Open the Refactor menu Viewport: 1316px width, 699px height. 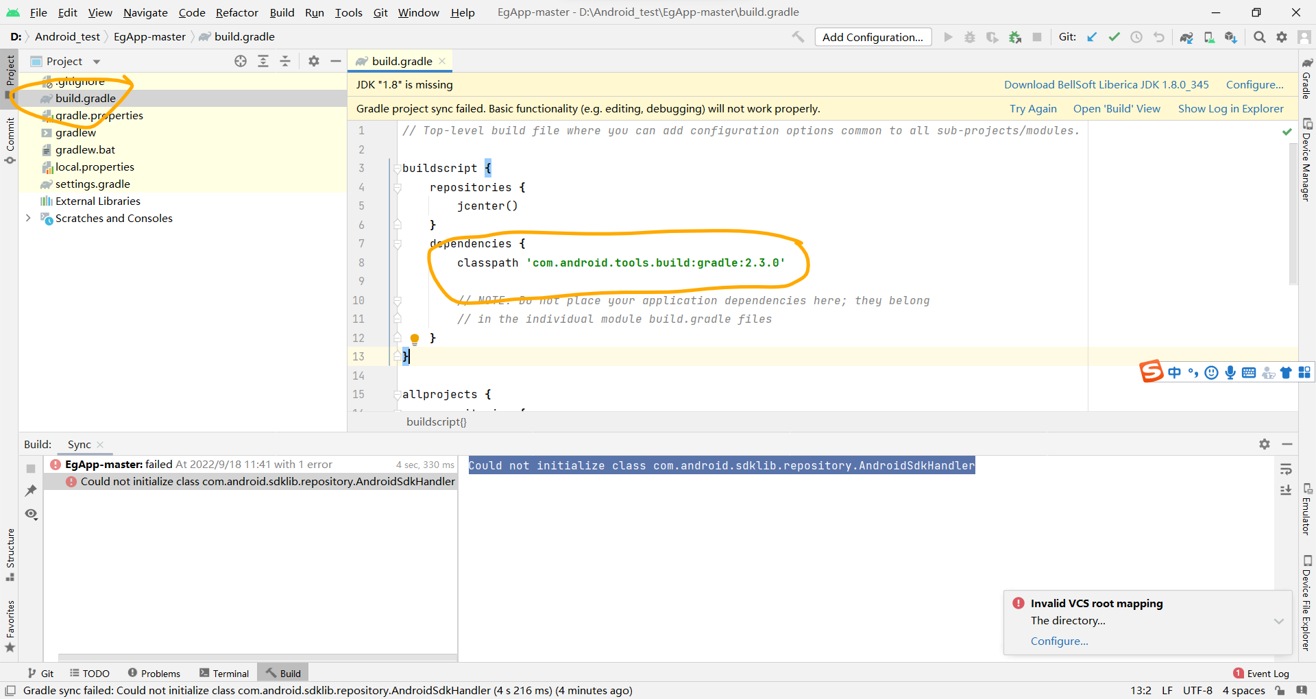pyautogui.click(x=237, y=12)
